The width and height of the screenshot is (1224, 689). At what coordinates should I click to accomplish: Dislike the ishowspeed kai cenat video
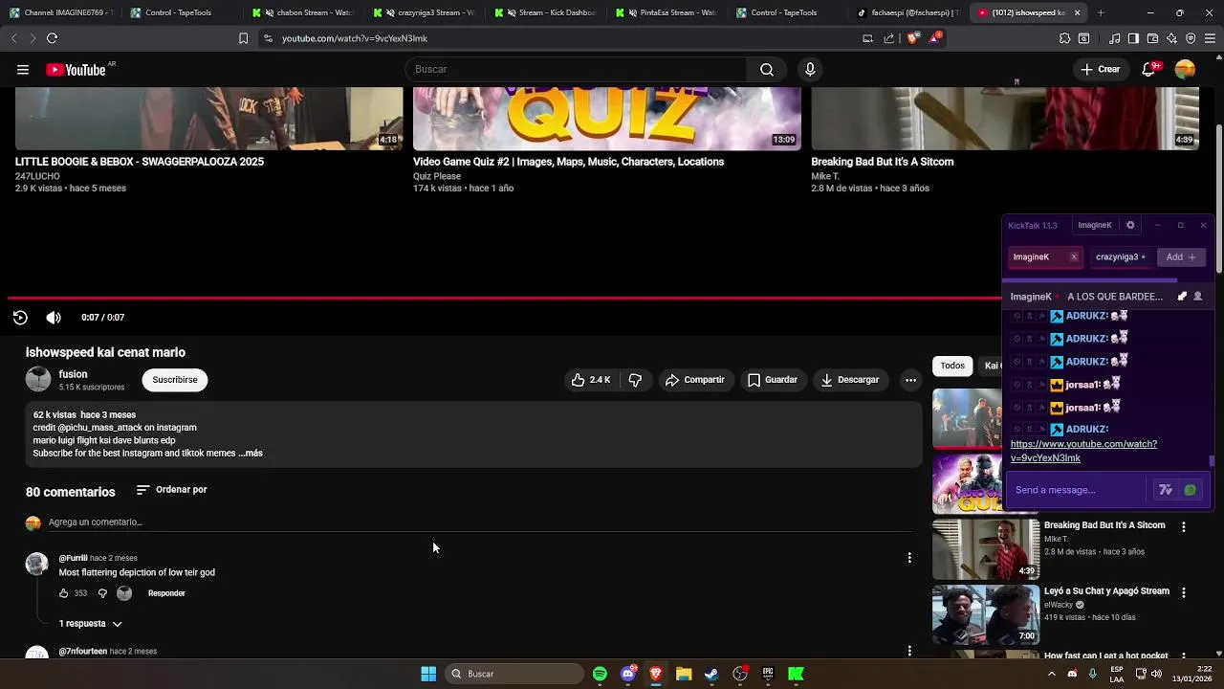(x=635, y=380)
